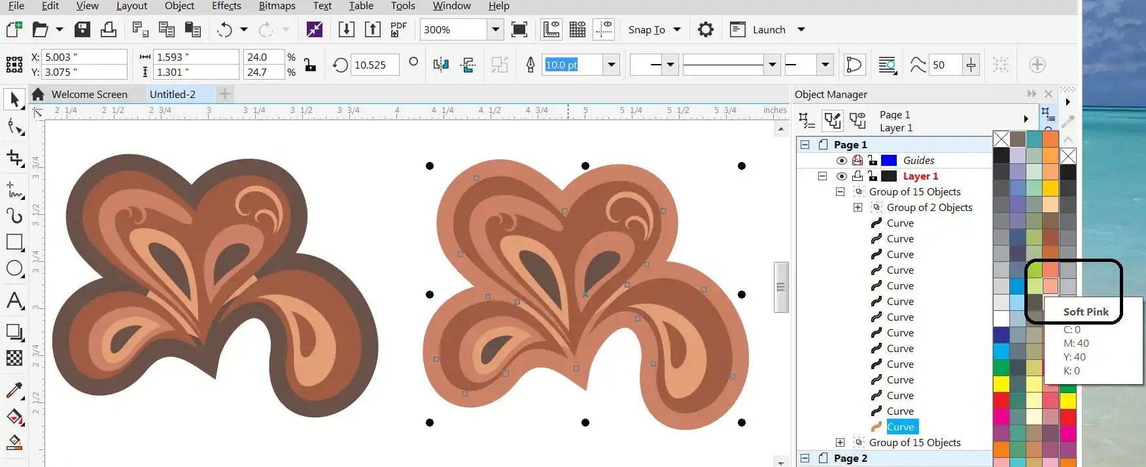
Task: Expand the Group of 2 Objects
Action: point(858,208)
